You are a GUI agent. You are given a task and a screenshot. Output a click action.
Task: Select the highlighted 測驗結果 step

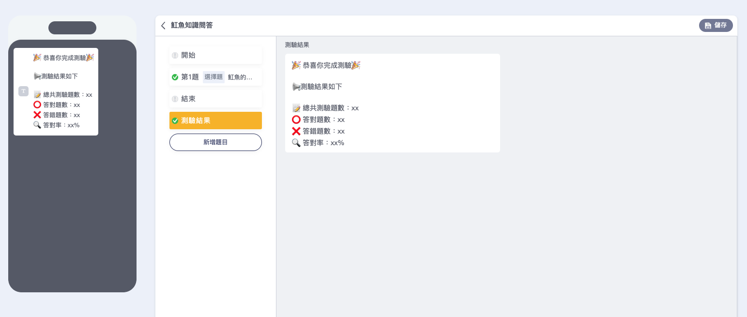[x=215, y=121]
